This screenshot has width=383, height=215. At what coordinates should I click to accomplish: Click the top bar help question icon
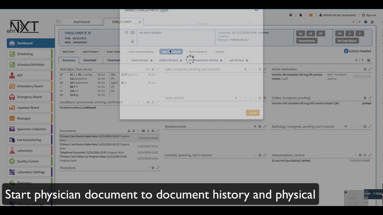tap(291, 15)
